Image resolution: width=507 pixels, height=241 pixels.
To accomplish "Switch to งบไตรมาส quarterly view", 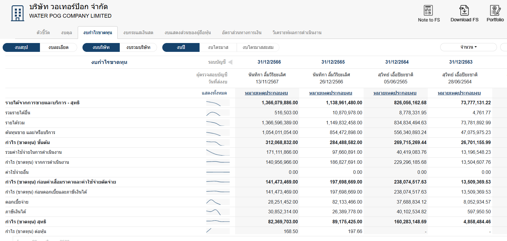I will tap(218, 47).
